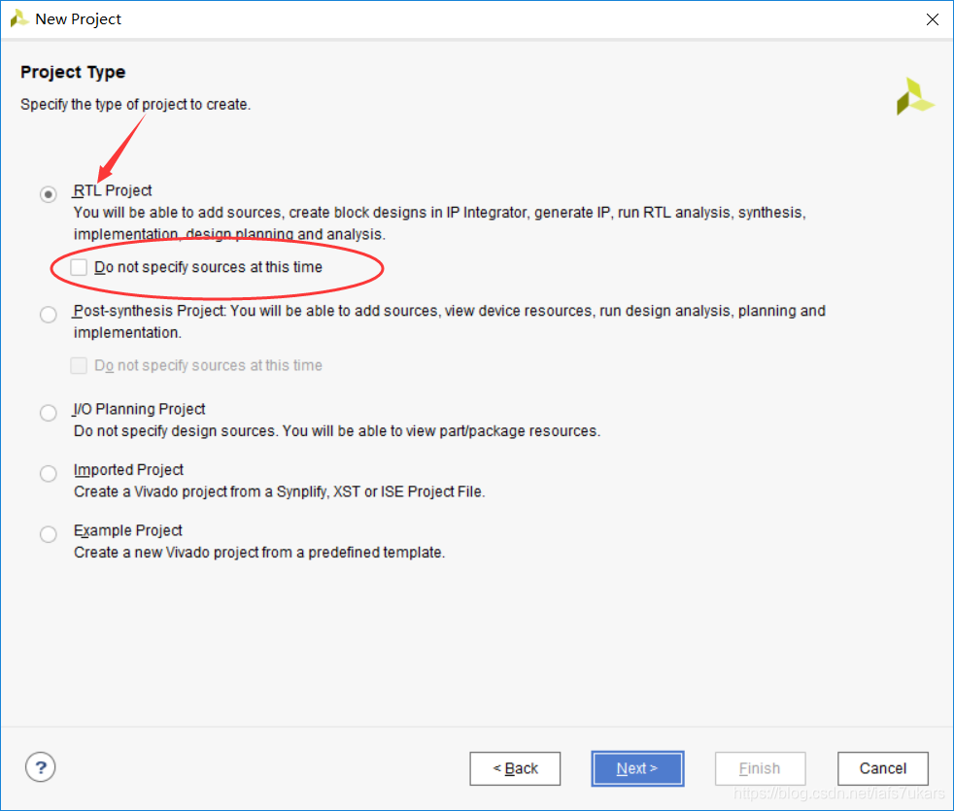Cancel the New Project wizard
This screenshot has height=811, width=954.
click(x=883, y=768)
